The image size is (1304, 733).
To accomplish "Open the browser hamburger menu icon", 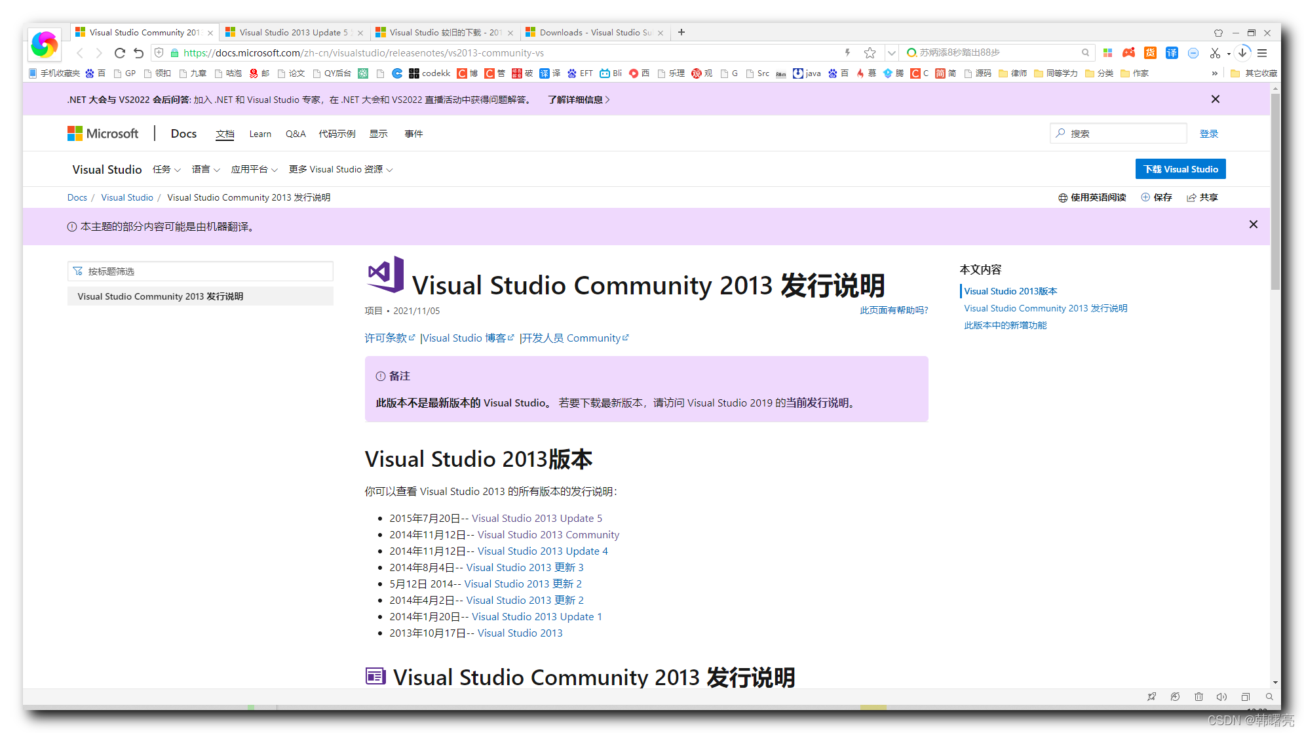I will click(1262, 53).
